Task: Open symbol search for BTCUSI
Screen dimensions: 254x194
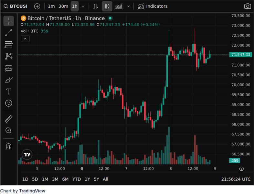Action: coord(16,6)
